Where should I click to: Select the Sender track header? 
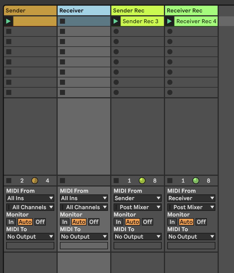pos(30,11)
